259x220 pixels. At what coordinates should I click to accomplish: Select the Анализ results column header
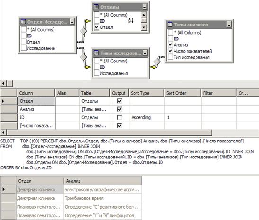pos(102,181)
